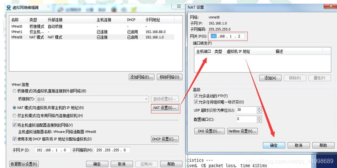
Task: Toggle 使用本地 DHCP 服务 checkbox
Action: pyautogui.click(x=14, y=139)
